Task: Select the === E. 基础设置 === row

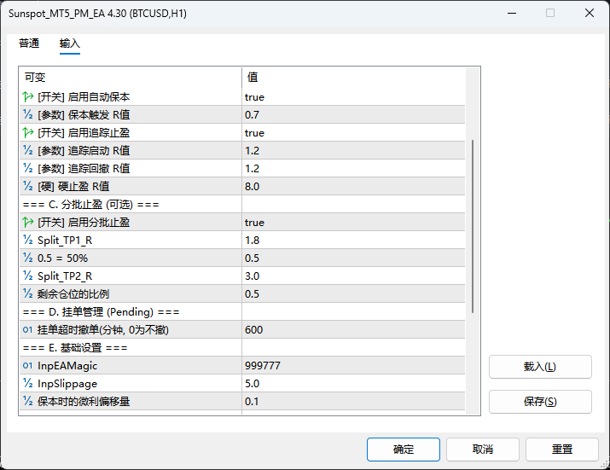Action: [242, 347]
